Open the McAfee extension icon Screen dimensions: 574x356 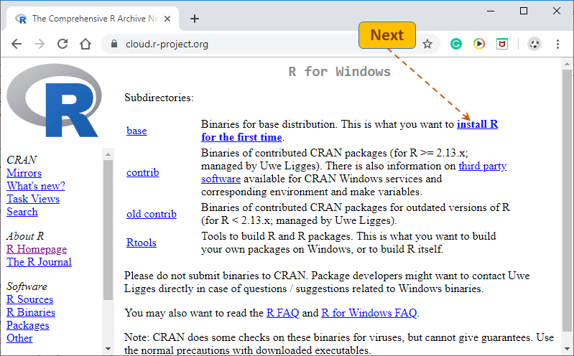tap(502, 44)
